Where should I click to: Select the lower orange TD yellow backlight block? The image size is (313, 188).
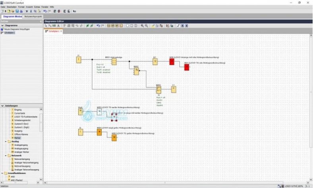click(114, 138)
